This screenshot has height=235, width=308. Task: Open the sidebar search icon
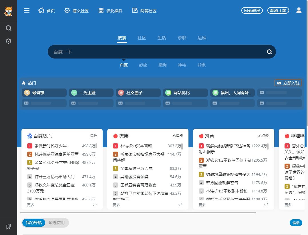[9, 28]
